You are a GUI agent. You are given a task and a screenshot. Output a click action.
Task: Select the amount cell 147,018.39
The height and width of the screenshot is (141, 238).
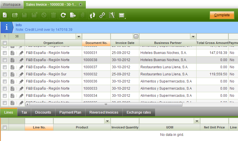click(212, 53)
